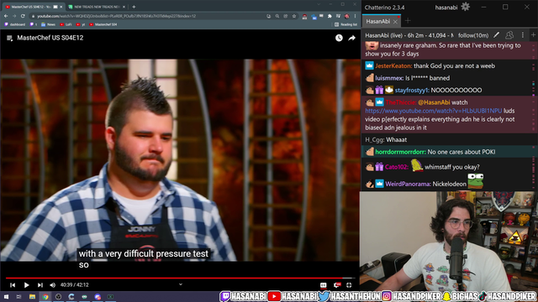Click the YouTube Share arrow icon

[351, 38]
